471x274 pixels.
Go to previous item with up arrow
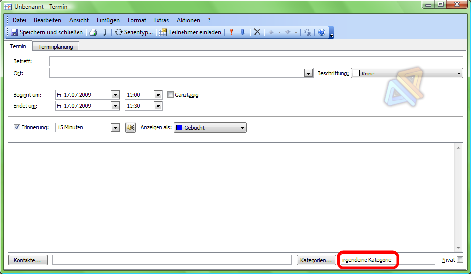[x=271, y=32]
